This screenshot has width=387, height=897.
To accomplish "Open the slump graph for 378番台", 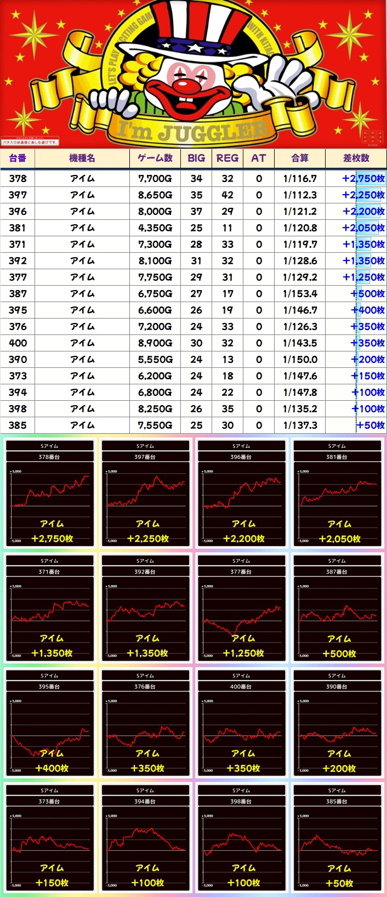I will point(50,493).
